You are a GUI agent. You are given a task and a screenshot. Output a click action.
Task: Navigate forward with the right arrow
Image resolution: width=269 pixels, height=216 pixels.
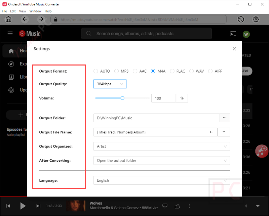coord(41,19)
